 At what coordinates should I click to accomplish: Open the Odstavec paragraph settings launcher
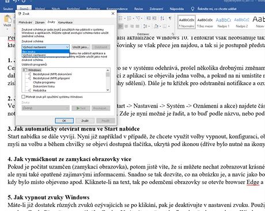[173, 34]
